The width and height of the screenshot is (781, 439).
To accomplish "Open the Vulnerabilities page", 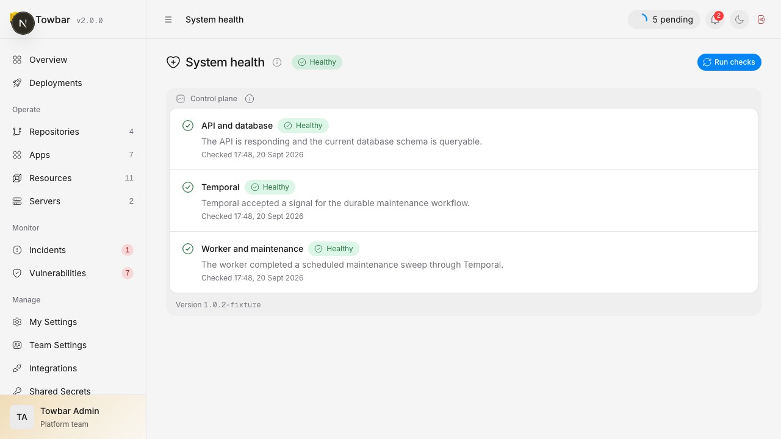I will pyautogui.click(x=73, y=273).
